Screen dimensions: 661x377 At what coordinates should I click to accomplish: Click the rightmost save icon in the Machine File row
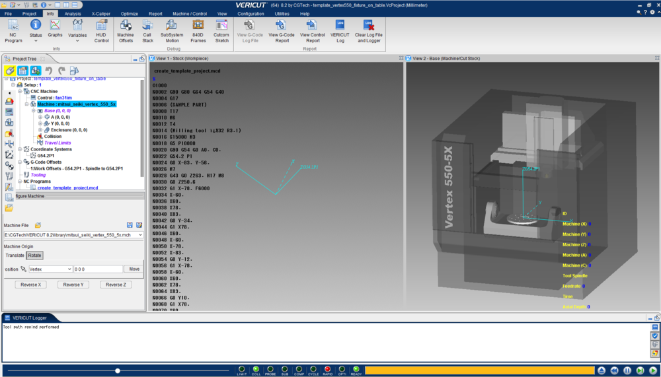coord(139,225)
